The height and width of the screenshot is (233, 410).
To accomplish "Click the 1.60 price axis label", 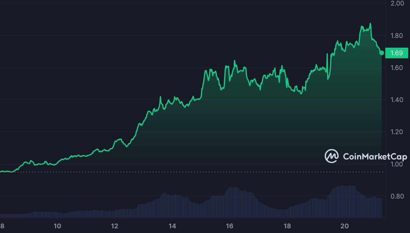I will [x=397, y=68].
